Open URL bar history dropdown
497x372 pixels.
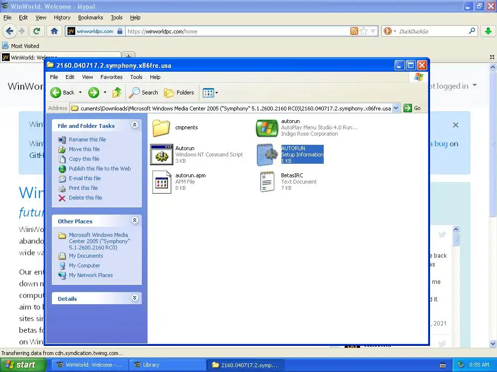(373, 31)
